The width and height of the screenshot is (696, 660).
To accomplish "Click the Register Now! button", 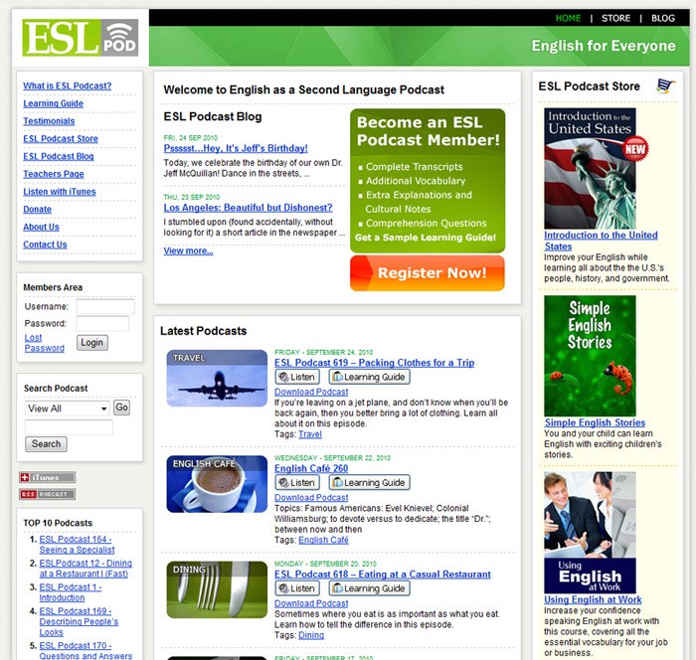I will [x=428, y=273].
